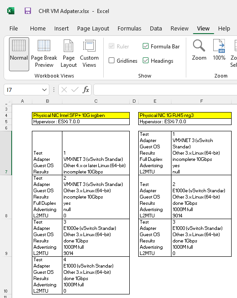
Task: Open Custom Views dialog
Action: 89,54
